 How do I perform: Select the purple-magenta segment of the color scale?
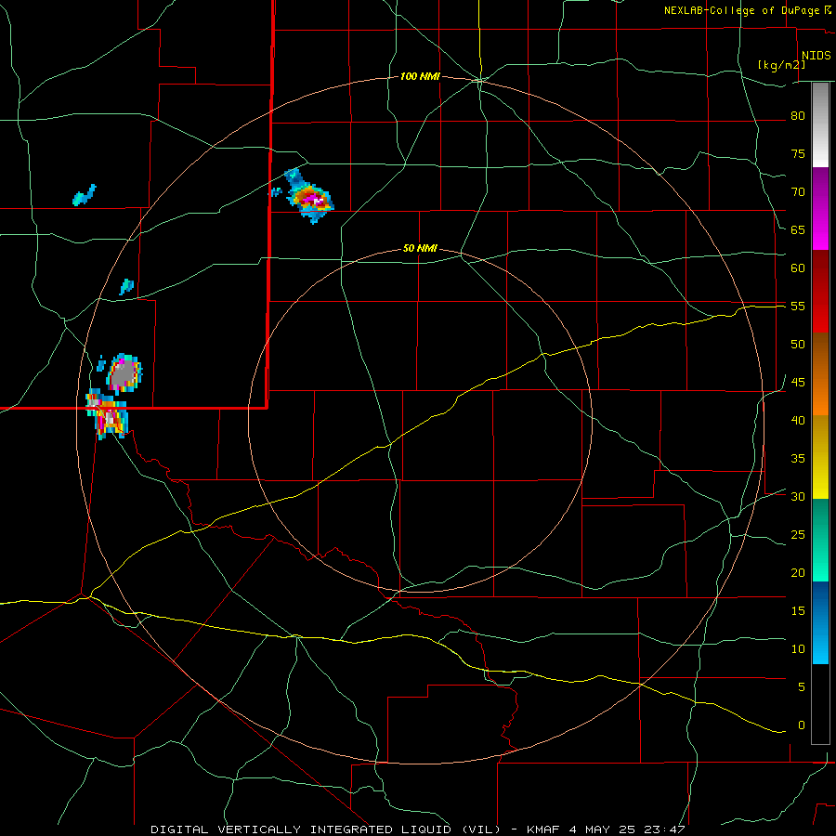[x=820, y=209]
